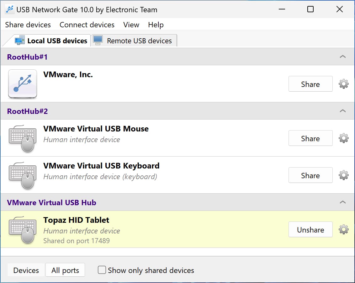Screen dimensions: 355x283
Task: Click the USB Network Gate app icon in title bar
Action: coord(10,9)
